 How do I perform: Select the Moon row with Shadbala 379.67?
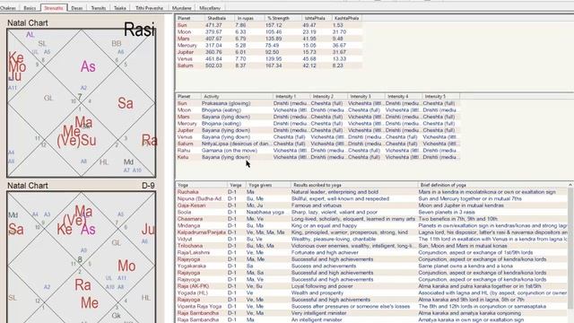(x=269, y=32)
